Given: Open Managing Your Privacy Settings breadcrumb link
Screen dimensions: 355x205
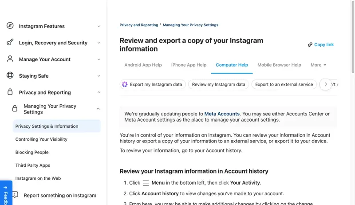Looking at the screenshot, I should coord(190,25).
